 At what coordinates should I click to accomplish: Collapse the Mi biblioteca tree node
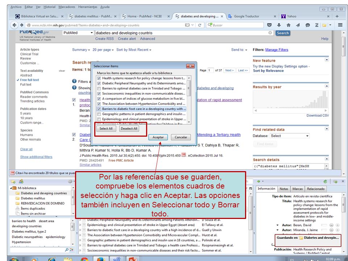coord(11,188)
